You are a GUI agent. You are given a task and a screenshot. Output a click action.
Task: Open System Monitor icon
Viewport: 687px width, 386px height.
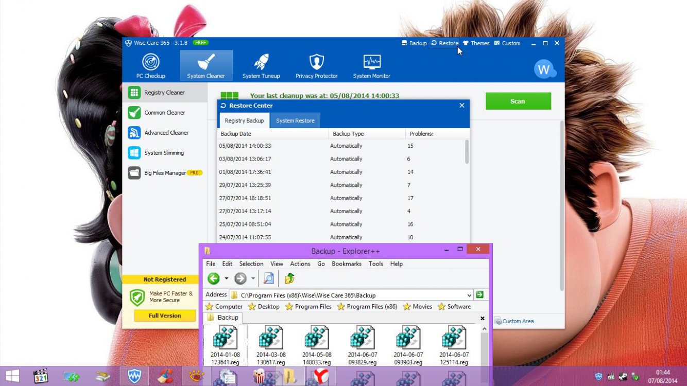(372, 66)
